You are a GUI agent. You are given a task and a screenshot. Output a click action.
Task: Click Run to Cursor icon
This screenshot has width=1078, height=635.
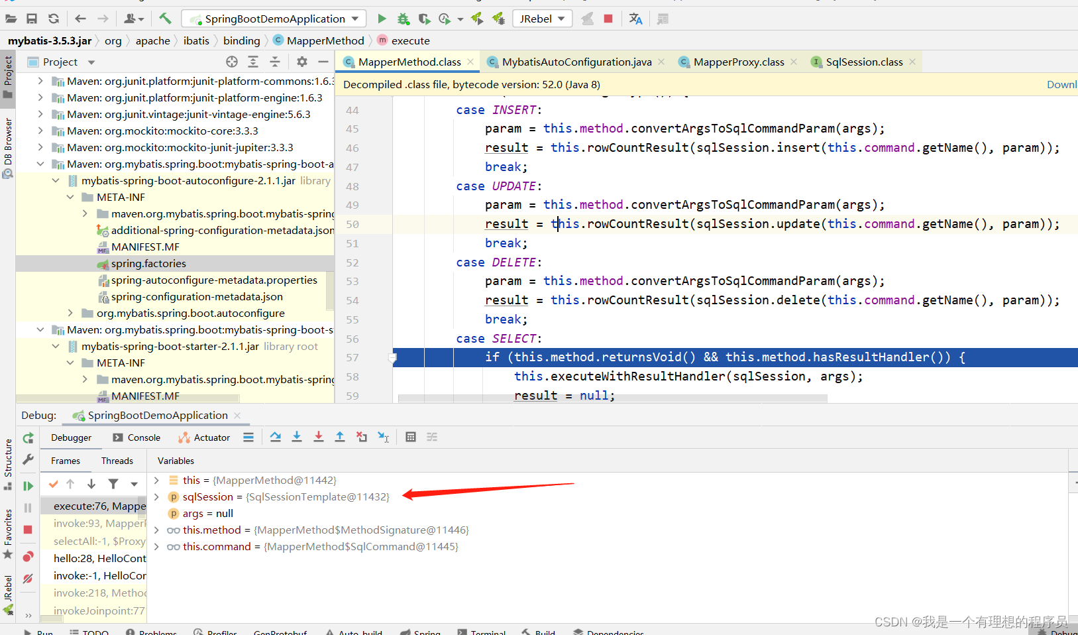[384, 437]
